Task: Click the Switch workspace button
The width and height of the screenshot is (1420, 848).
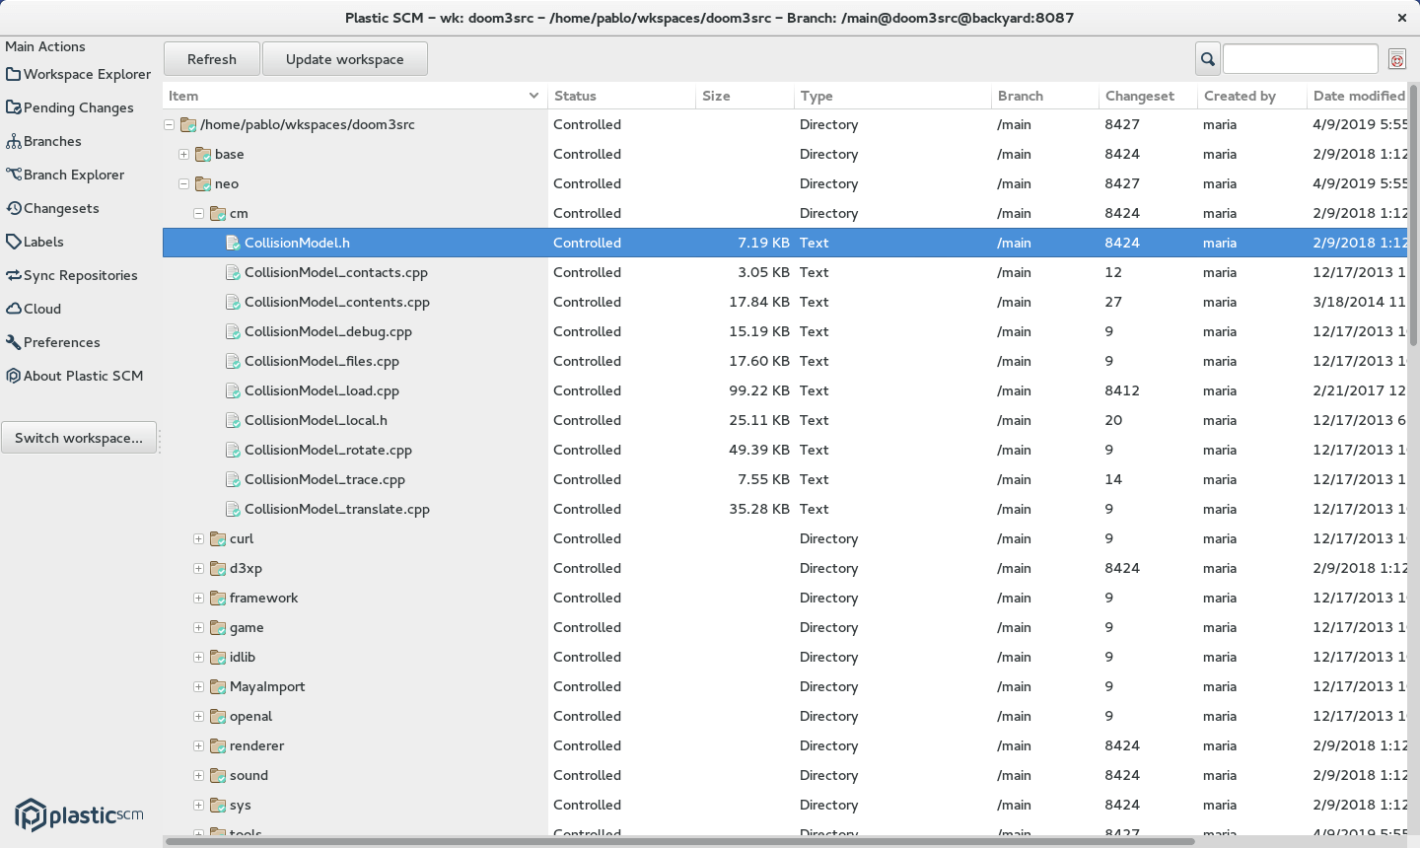Action: point(79,438)
